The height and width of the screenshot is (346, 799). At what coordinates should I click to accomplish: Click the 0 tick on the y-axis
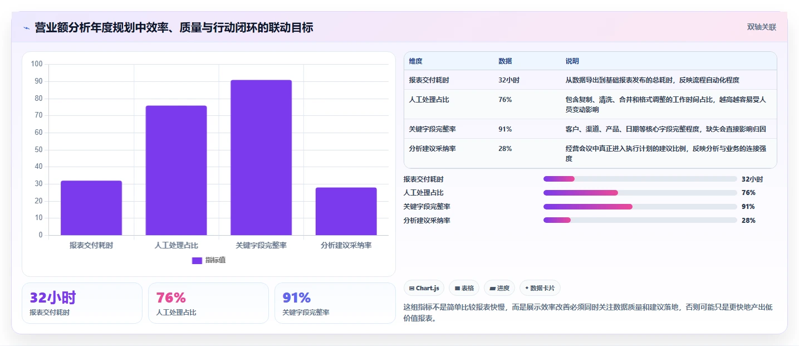pos(41,235)
